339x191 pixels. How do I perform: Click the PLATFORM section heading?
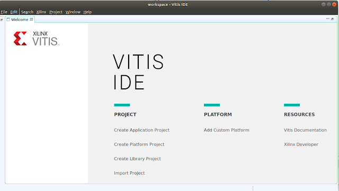[218, 114]
